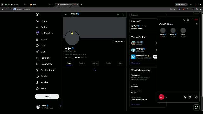
Task: Expand microphone options with the up chevron
Action: point(166,97)
